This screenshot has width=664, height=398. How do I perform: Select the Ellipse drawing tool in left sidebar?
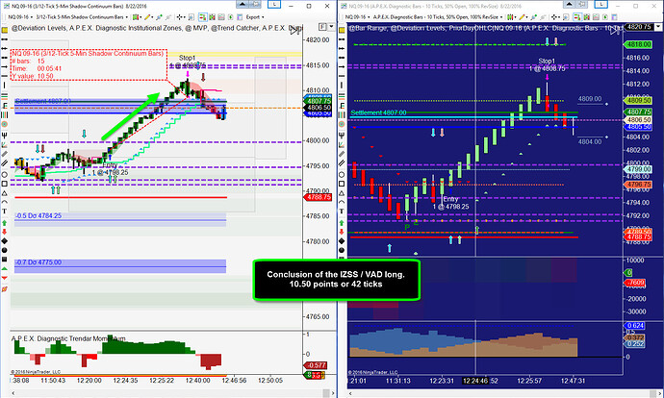pos(5,174)
